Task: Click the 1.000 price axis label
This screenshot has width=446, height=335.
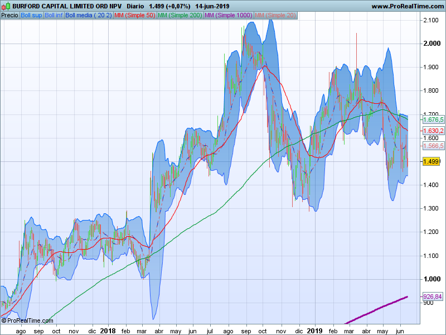Action: tap(432, 279)
